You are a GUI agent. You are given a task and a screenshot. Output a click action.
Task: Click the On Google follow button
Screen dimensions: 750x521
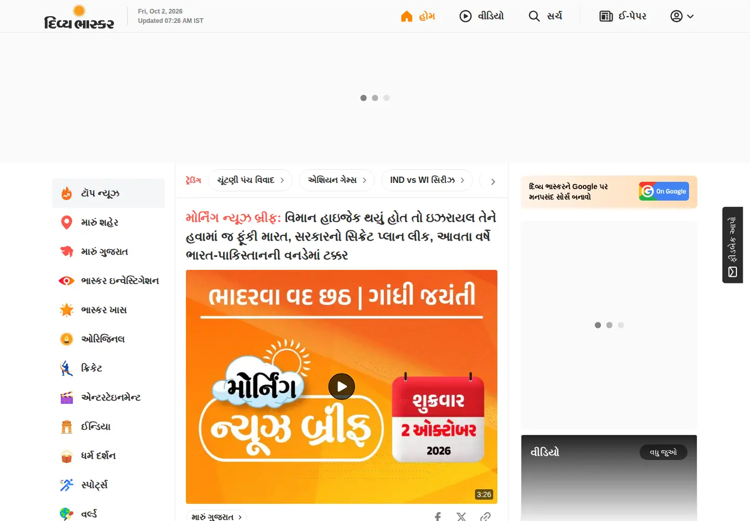pos(664,191)
